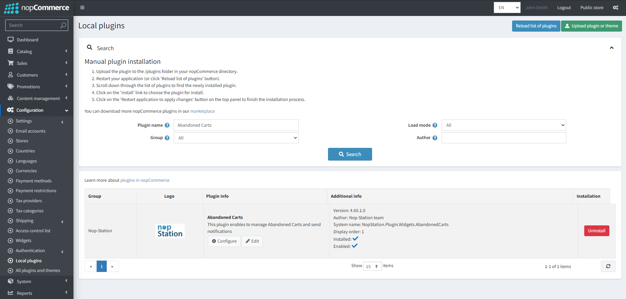Open Stores menu item
626x299 pixels.
coord(22,141)
